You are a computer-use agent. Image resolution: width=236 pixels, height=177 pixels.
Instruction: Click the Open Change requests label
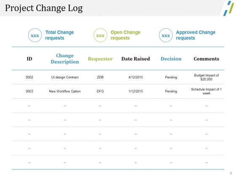point(126,35)
